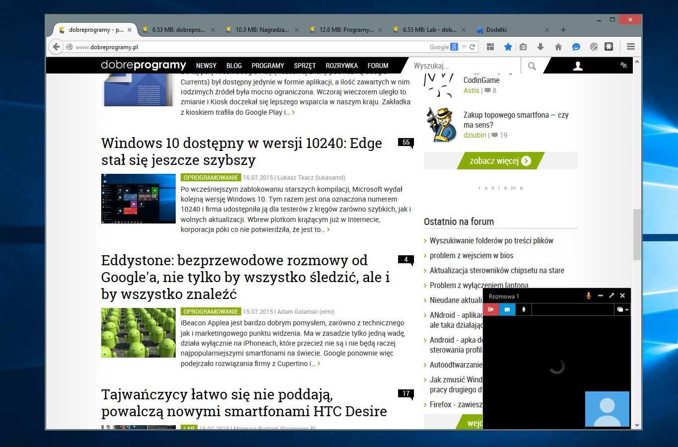678x447 pixels.
Task: Open the SPRZĘT menu item
Action: 305,66
